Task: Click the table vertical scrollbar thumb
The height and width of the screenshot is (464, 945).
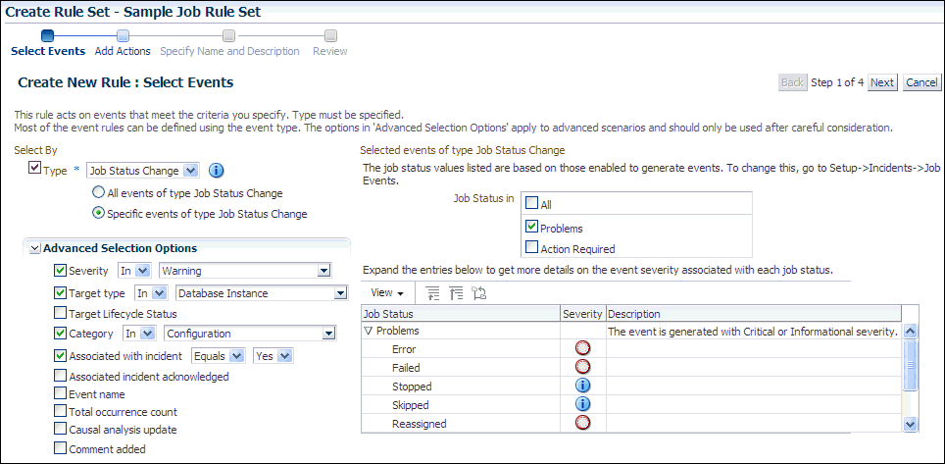Action: pyautogui.click(x=911, y=365)
